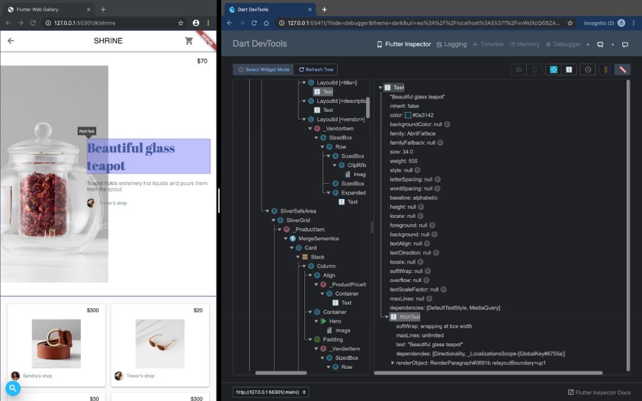
Task: Click the blue search floating button
Action: pos(12,388)
